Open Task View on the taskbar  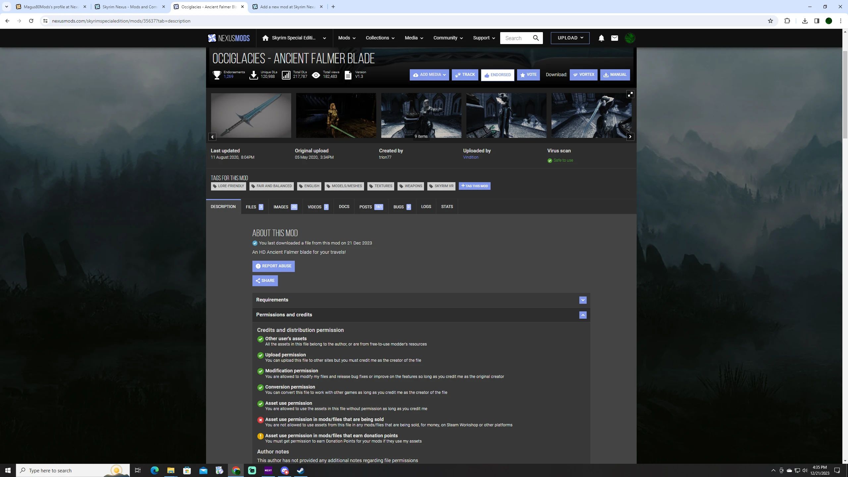(x=138, y=470)
